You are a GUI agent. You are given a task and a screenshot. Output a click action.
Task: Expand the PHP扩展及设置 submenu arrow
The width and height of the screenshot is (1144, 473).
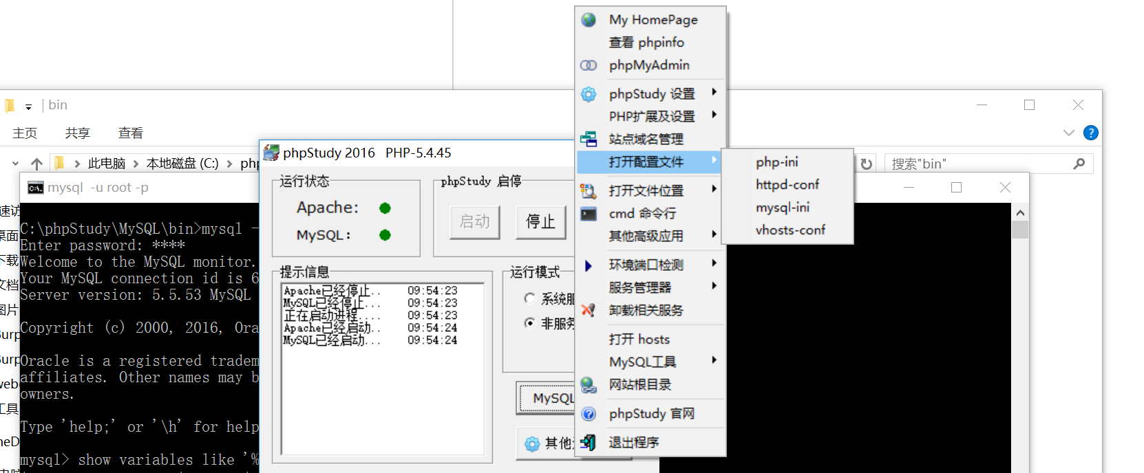pos(714,114)
